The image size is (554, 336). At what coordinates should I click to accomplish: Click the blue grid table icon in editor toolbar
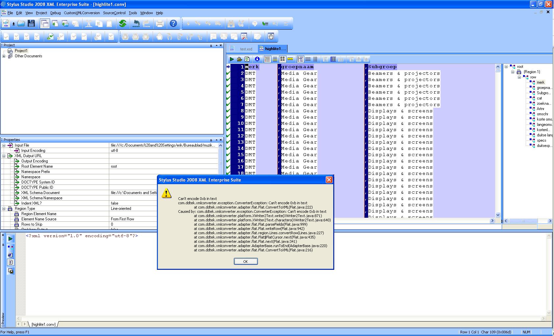pyautogui.click(x=333, y=59)
